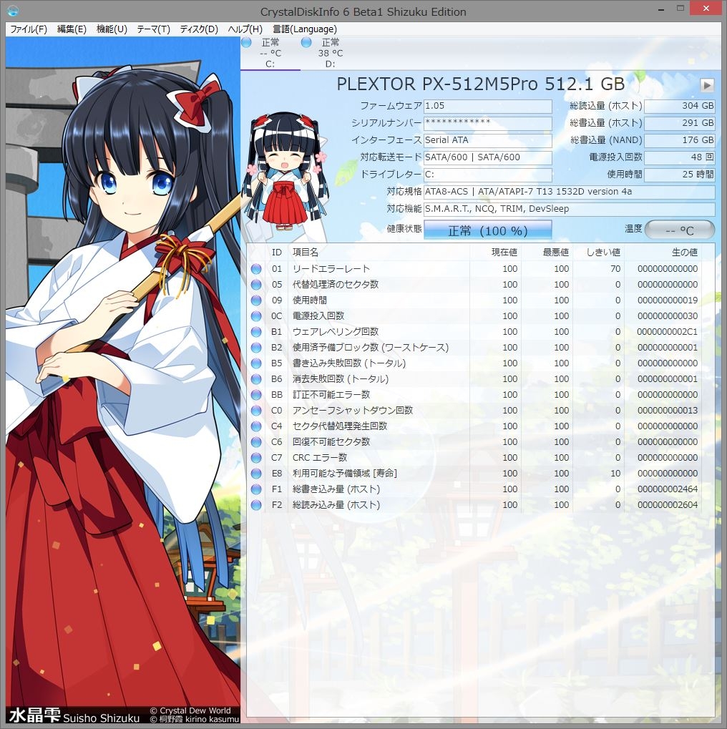Click status orb for attribute C7
Viewport: 727px width, 729px height.
(x=256, y=458)
